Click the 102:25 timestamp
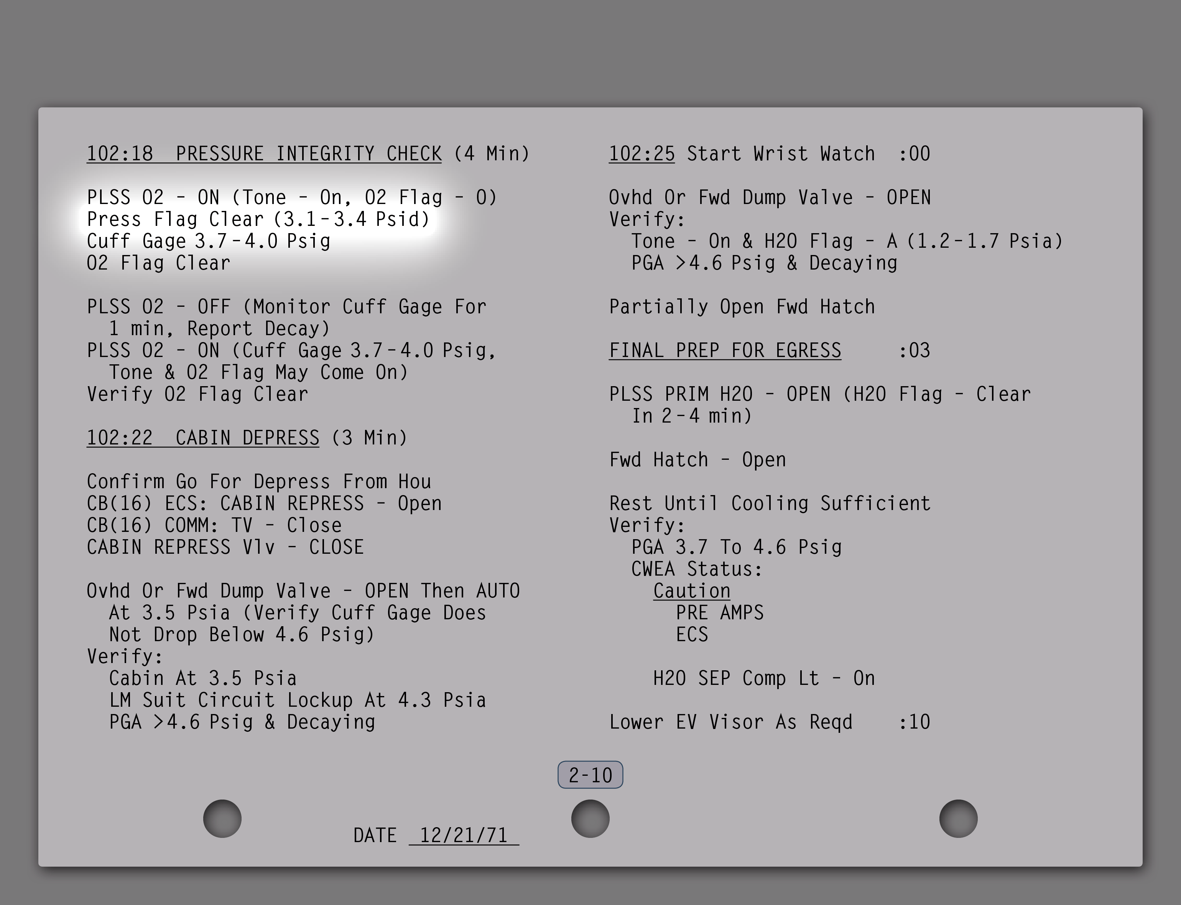The height and width of the screenshot is (905, 1181). tap(641, 153)
